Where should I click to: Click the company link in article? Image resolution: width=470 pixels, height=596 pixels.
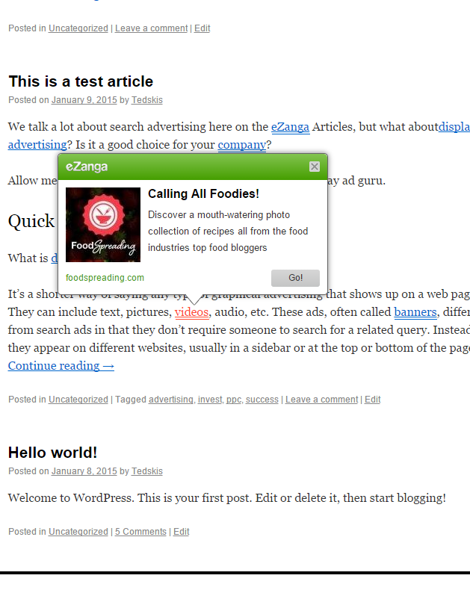[242, 144]
